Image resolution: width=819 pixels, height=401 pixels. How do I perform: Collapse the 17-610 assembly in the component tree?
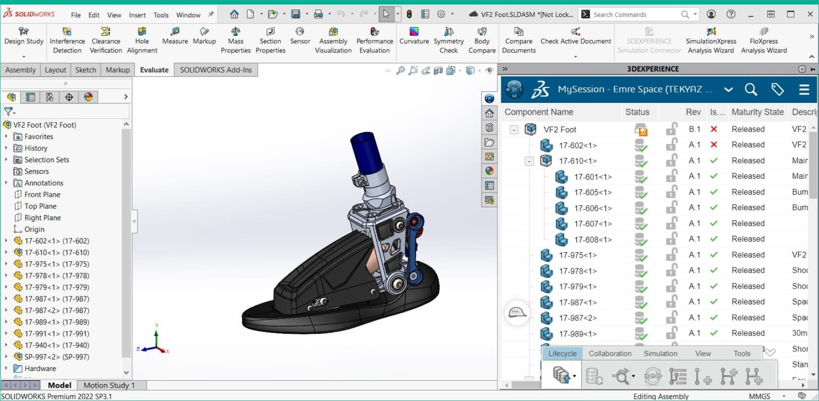coord(529,161)
